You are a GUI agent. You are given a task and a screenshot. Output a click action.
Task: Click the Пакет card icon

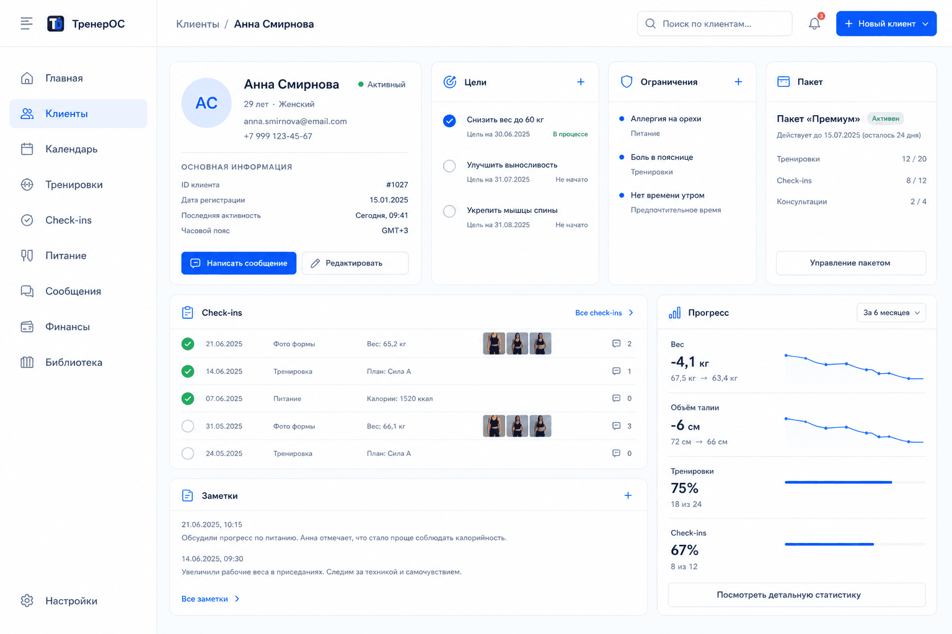point(783,82)
